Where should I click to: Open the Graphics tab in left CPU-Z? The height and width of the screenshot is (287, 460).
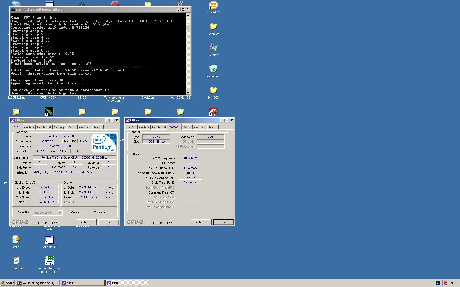[x=85, y=127]
